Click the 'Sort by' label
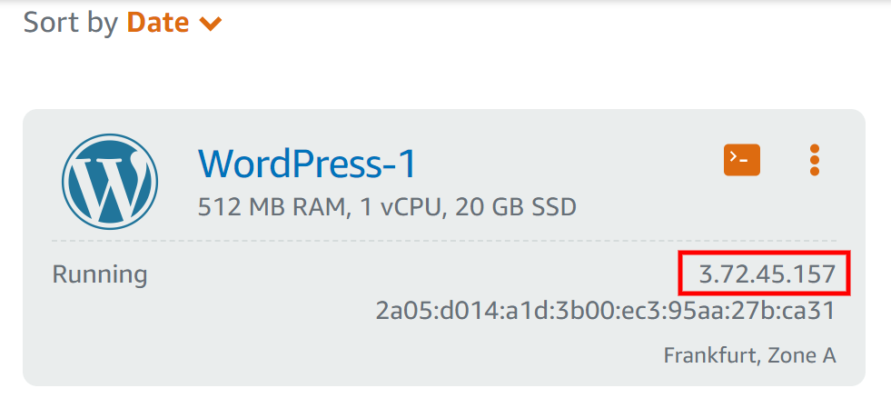This screenshot has width=891, height=398. click(x=71, y=23)
